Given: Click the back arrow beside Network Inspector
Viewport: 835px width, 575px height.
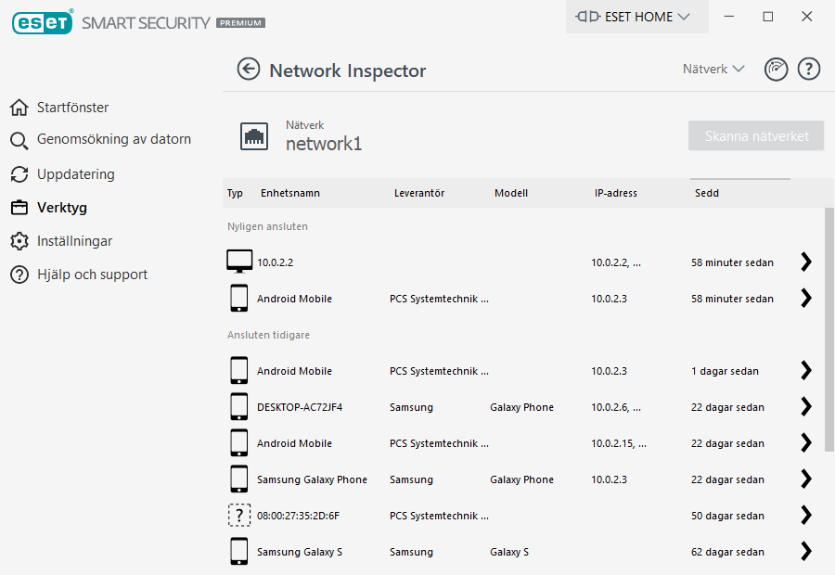Looking at the screenshot, I should [x=248, y=70].
